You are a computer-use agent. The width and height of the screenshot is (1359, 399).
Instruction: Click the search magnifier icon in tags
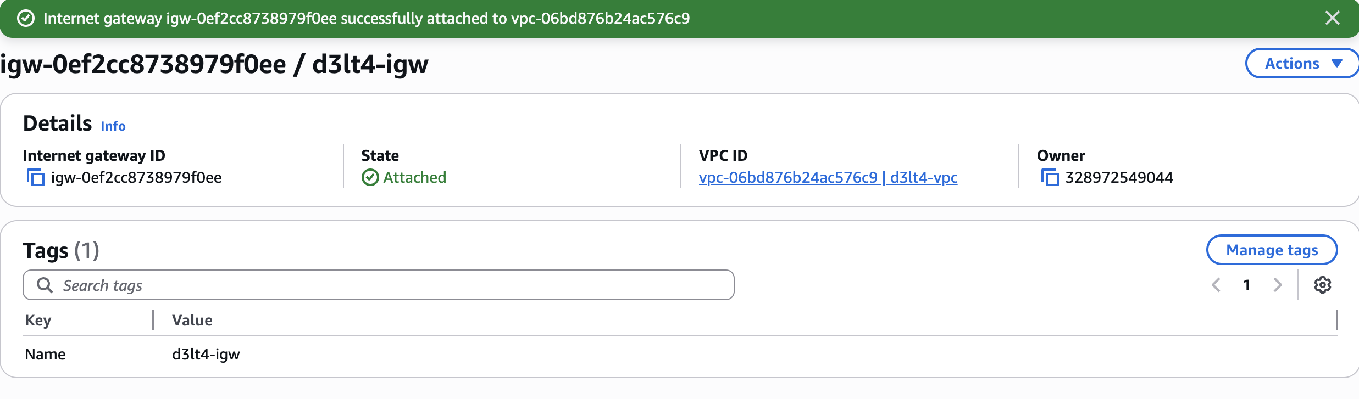[x=45, y=285]
